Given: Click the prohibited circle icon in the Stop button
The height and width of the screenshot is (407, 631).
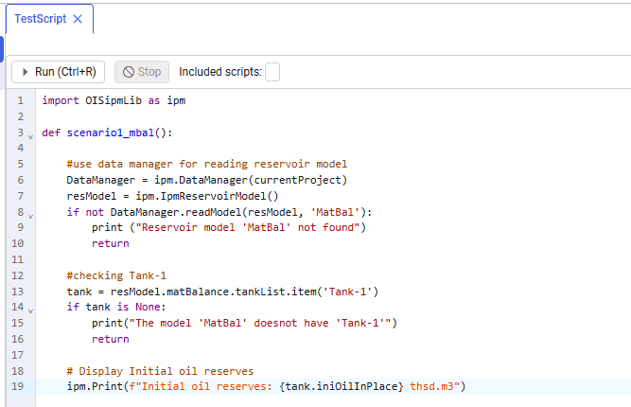Looking at the screenshot, I should tap(129, 72).
